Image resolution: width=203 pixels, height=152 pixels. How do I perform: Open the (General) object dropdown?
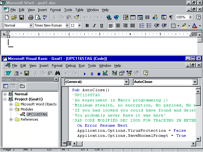click(x=126, y=82)
